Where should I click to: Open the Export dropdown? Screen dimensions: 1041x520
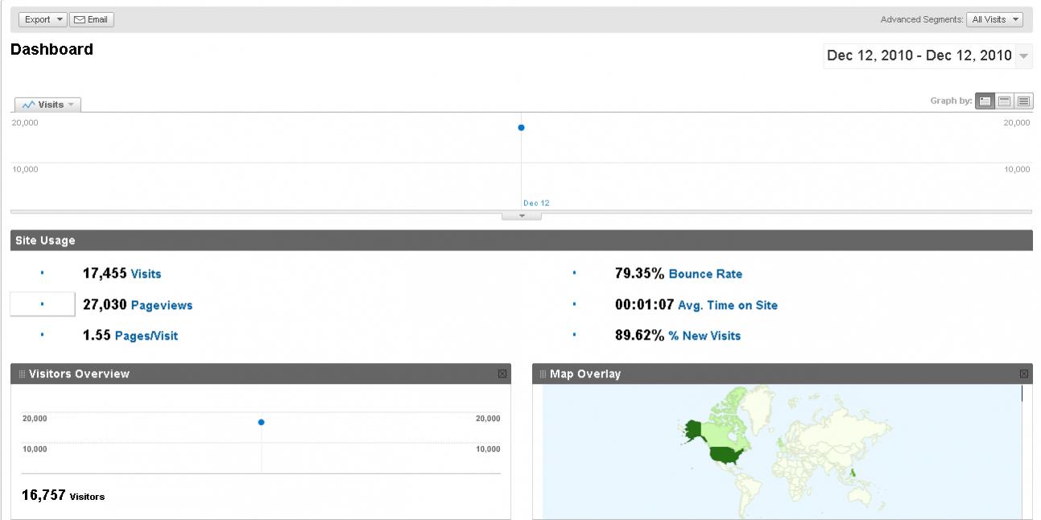(x=43, y=19)
